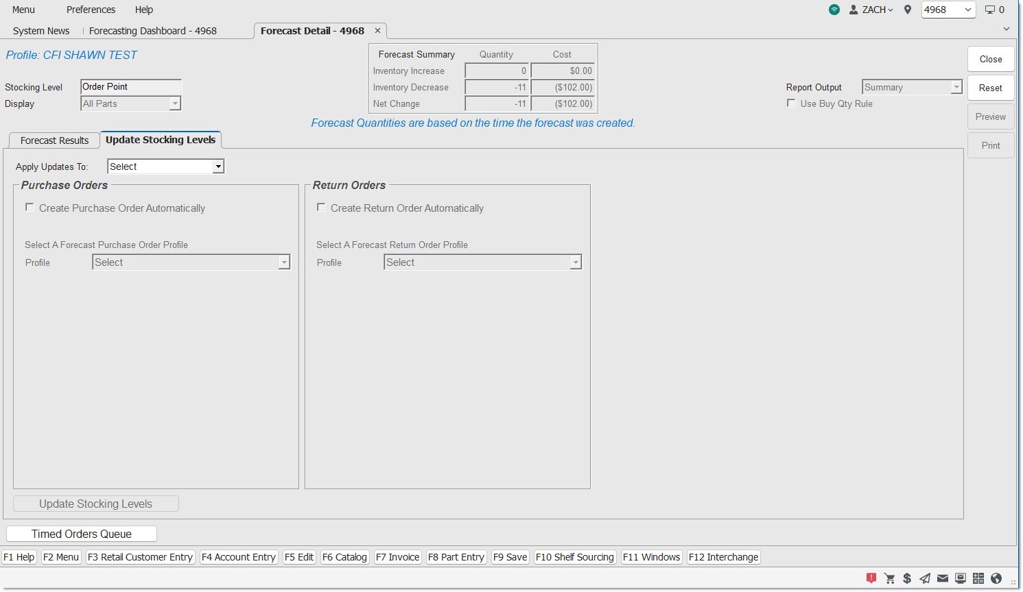1023x592 pixels.
Task: Click the dollar sign icon
Action: 907,578
